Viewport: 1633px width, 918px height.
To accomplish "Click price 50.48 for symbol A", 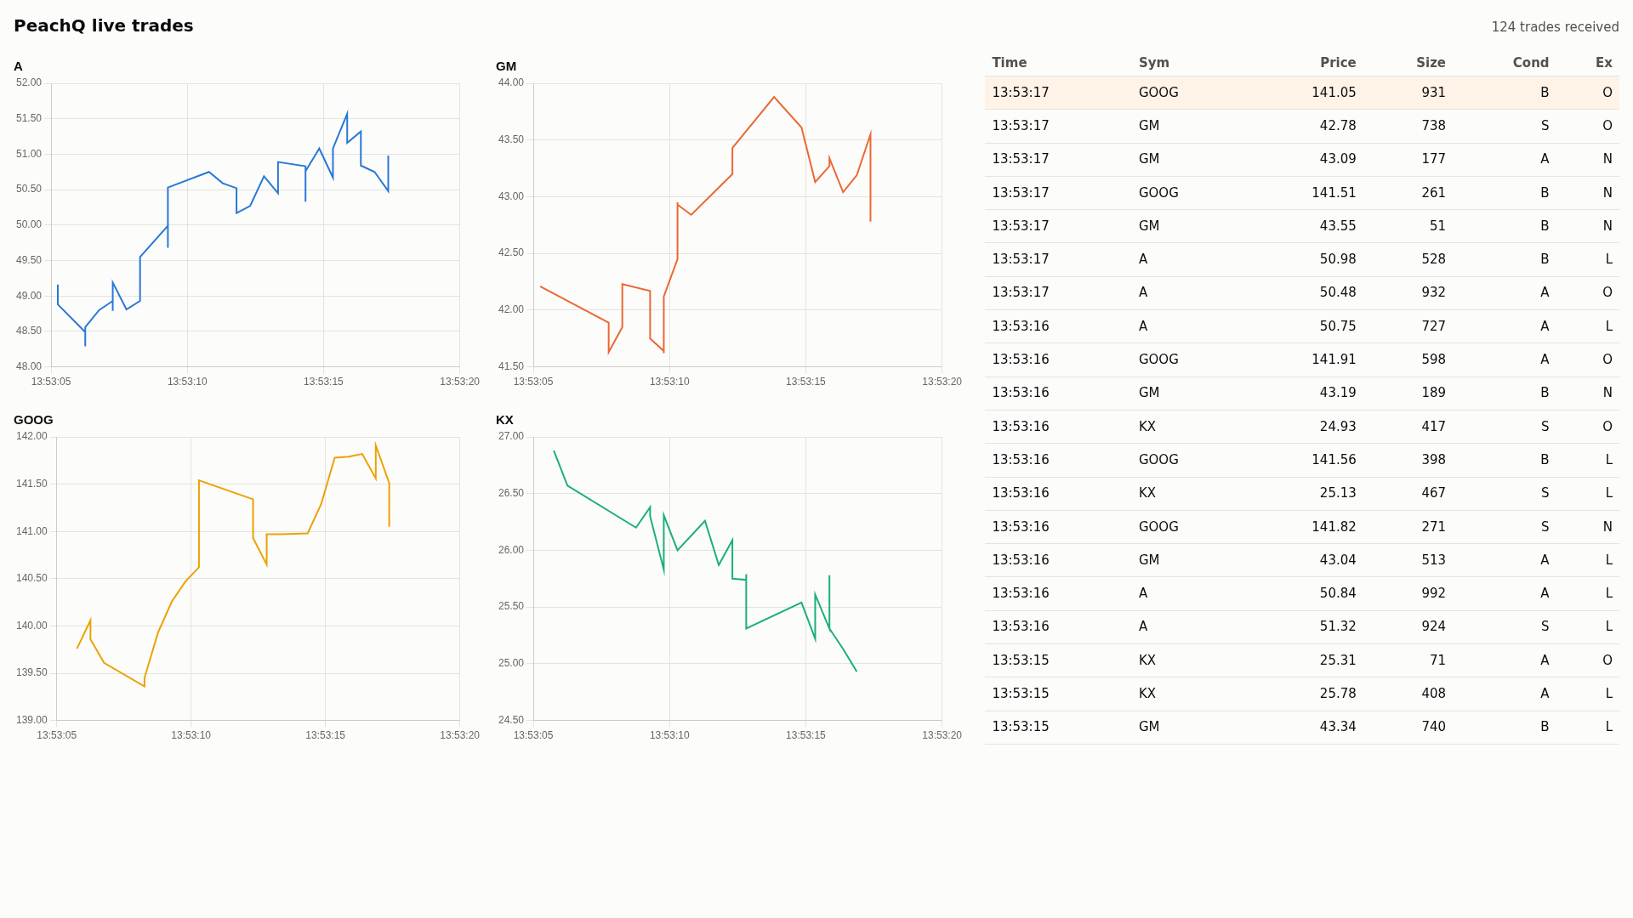I will 1338,292.
